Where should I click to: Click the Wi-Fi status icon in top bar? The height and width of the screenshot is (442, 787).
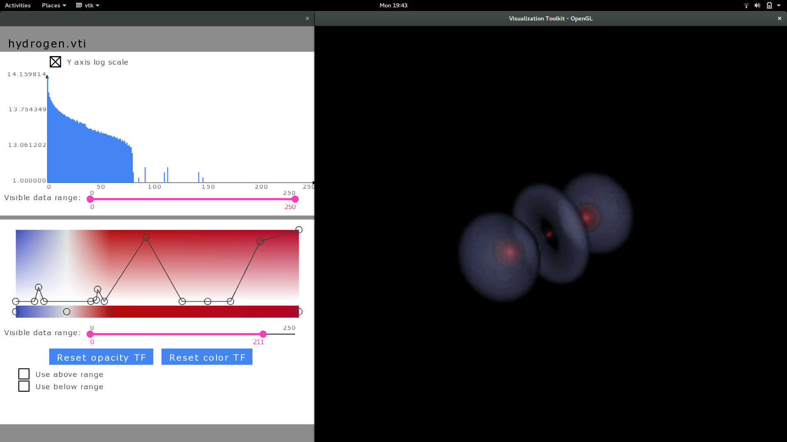(x=746, y=5)
